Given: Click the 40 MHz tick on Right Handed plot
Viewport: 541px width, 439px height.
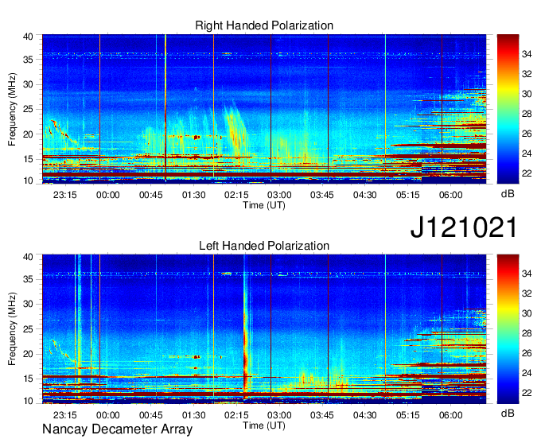Looking at the screenshot, I should pos(28,37).
